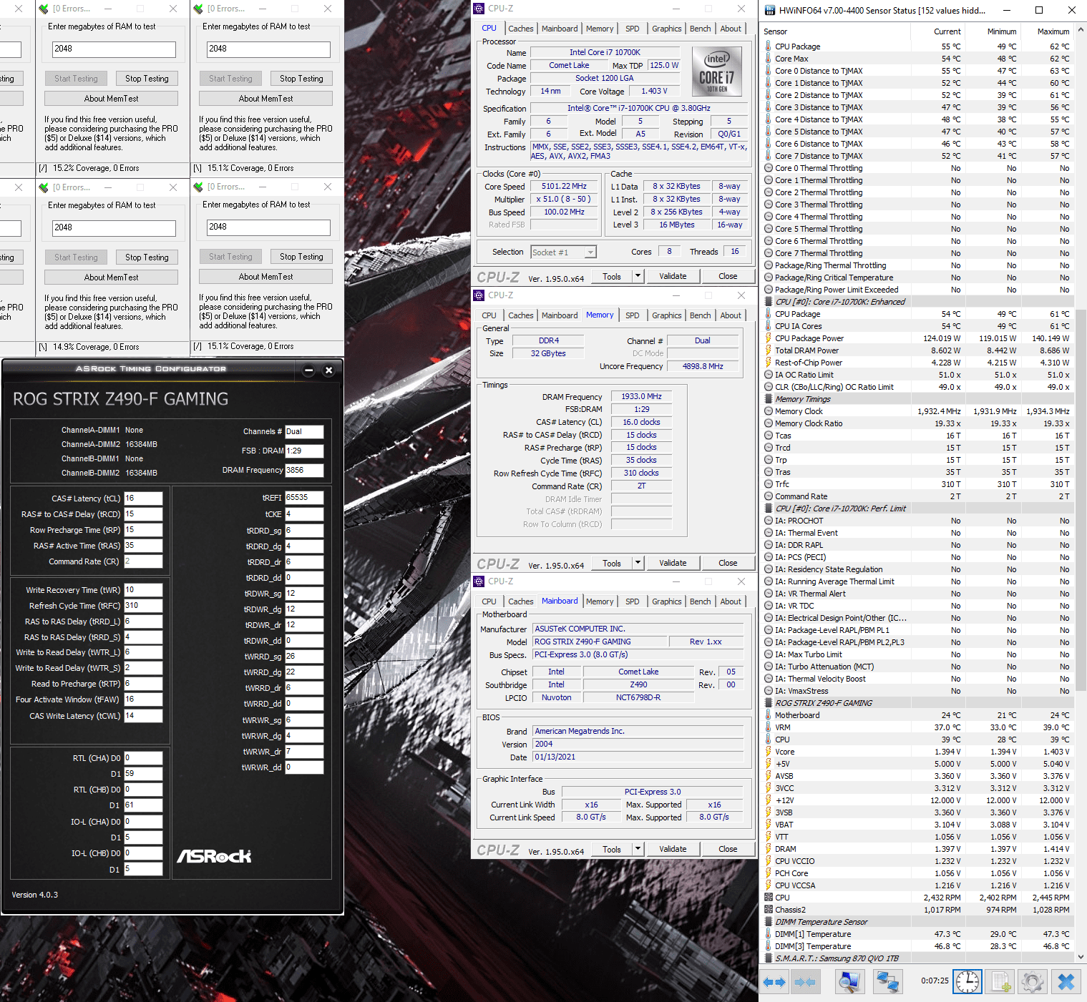Click Close in the CPU-Z Memory window
This screenshot has height=1002, width=1087.
728,563
